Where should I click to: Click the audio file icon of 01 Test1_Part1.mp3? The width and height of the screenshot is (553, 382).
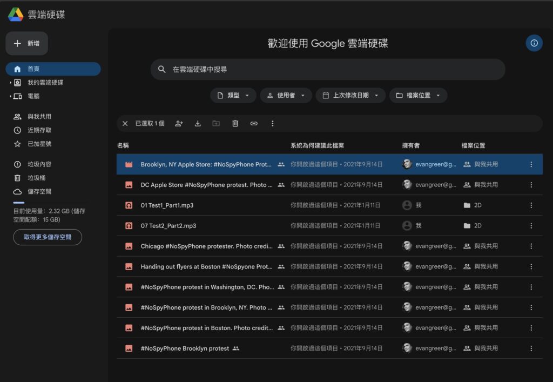129,205
